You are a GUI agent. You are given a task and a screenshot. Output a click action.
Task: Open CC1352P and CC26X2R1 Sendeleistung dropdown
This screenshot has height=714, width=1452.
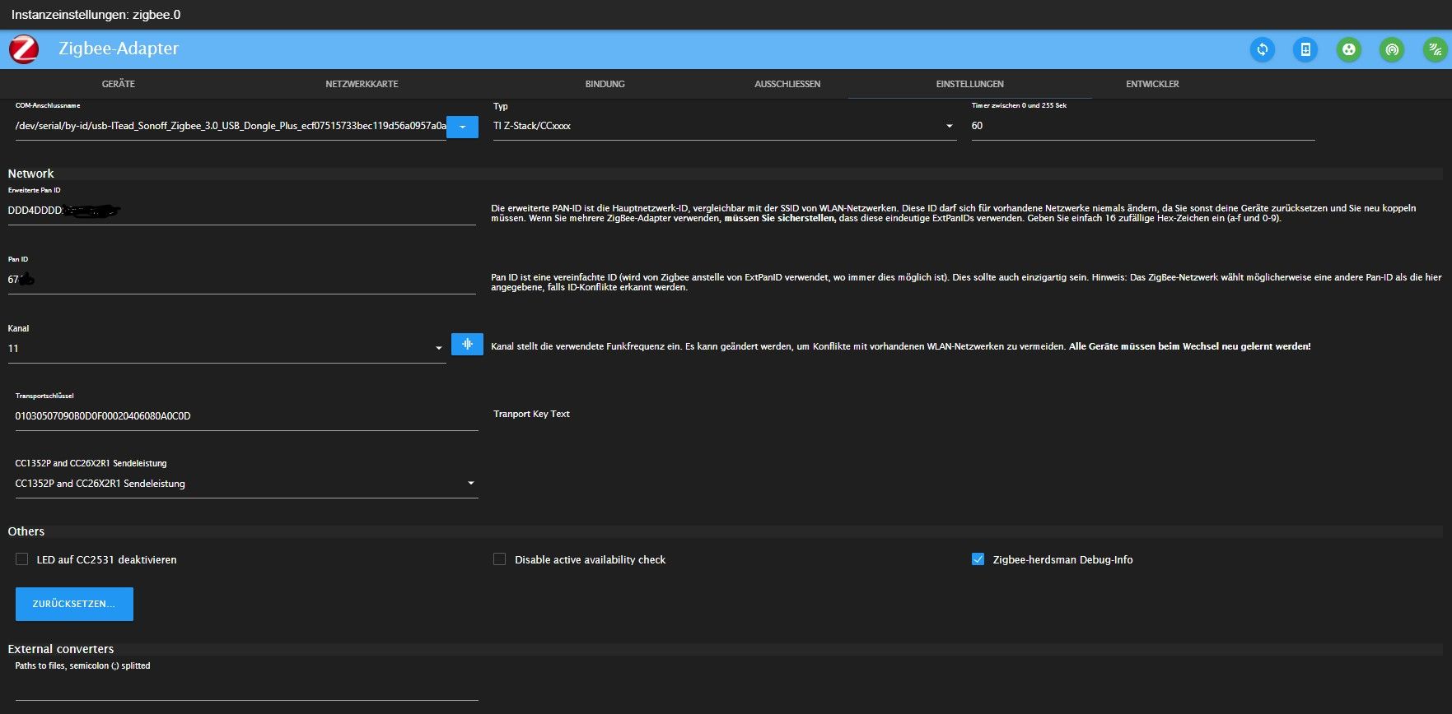245,484
